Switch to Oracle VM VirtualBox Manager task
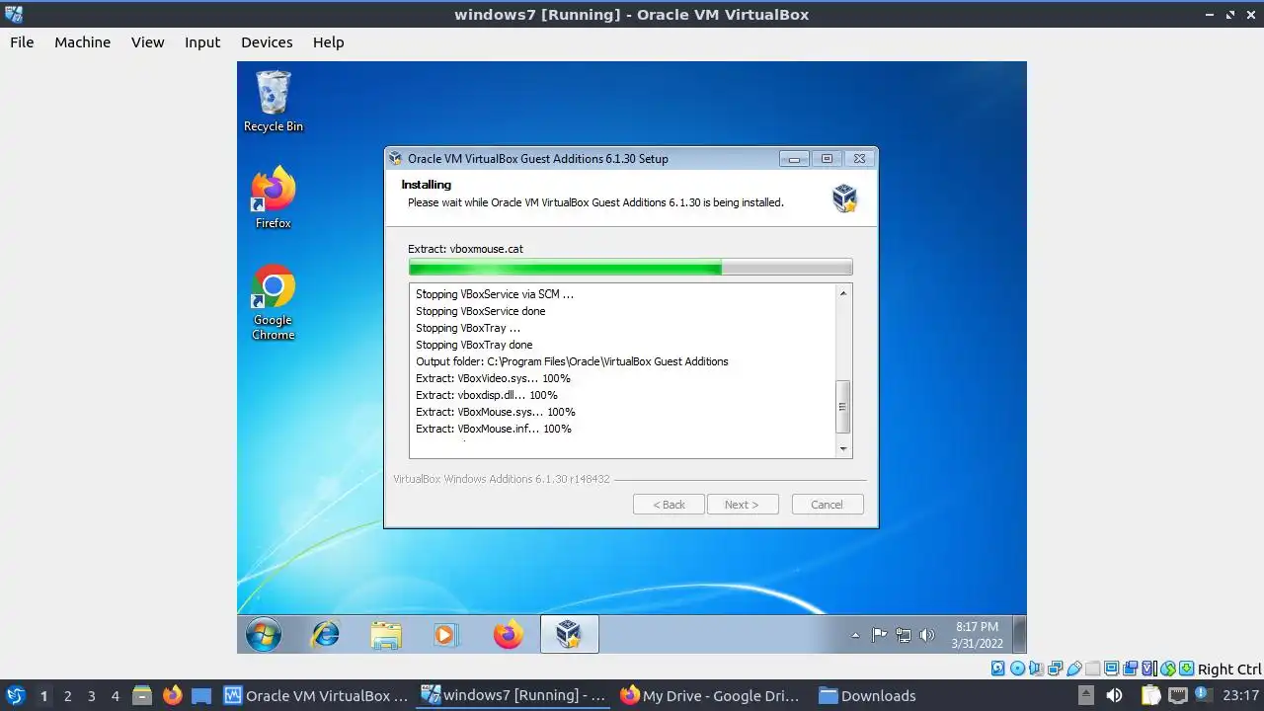This screenshot has width=1264, height=711. click(316, 695)
